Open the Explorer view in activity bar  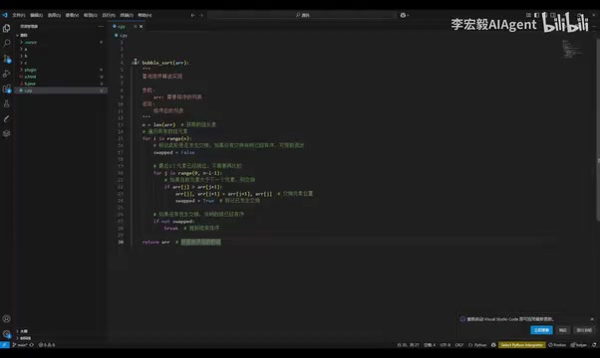pos(7,28)
